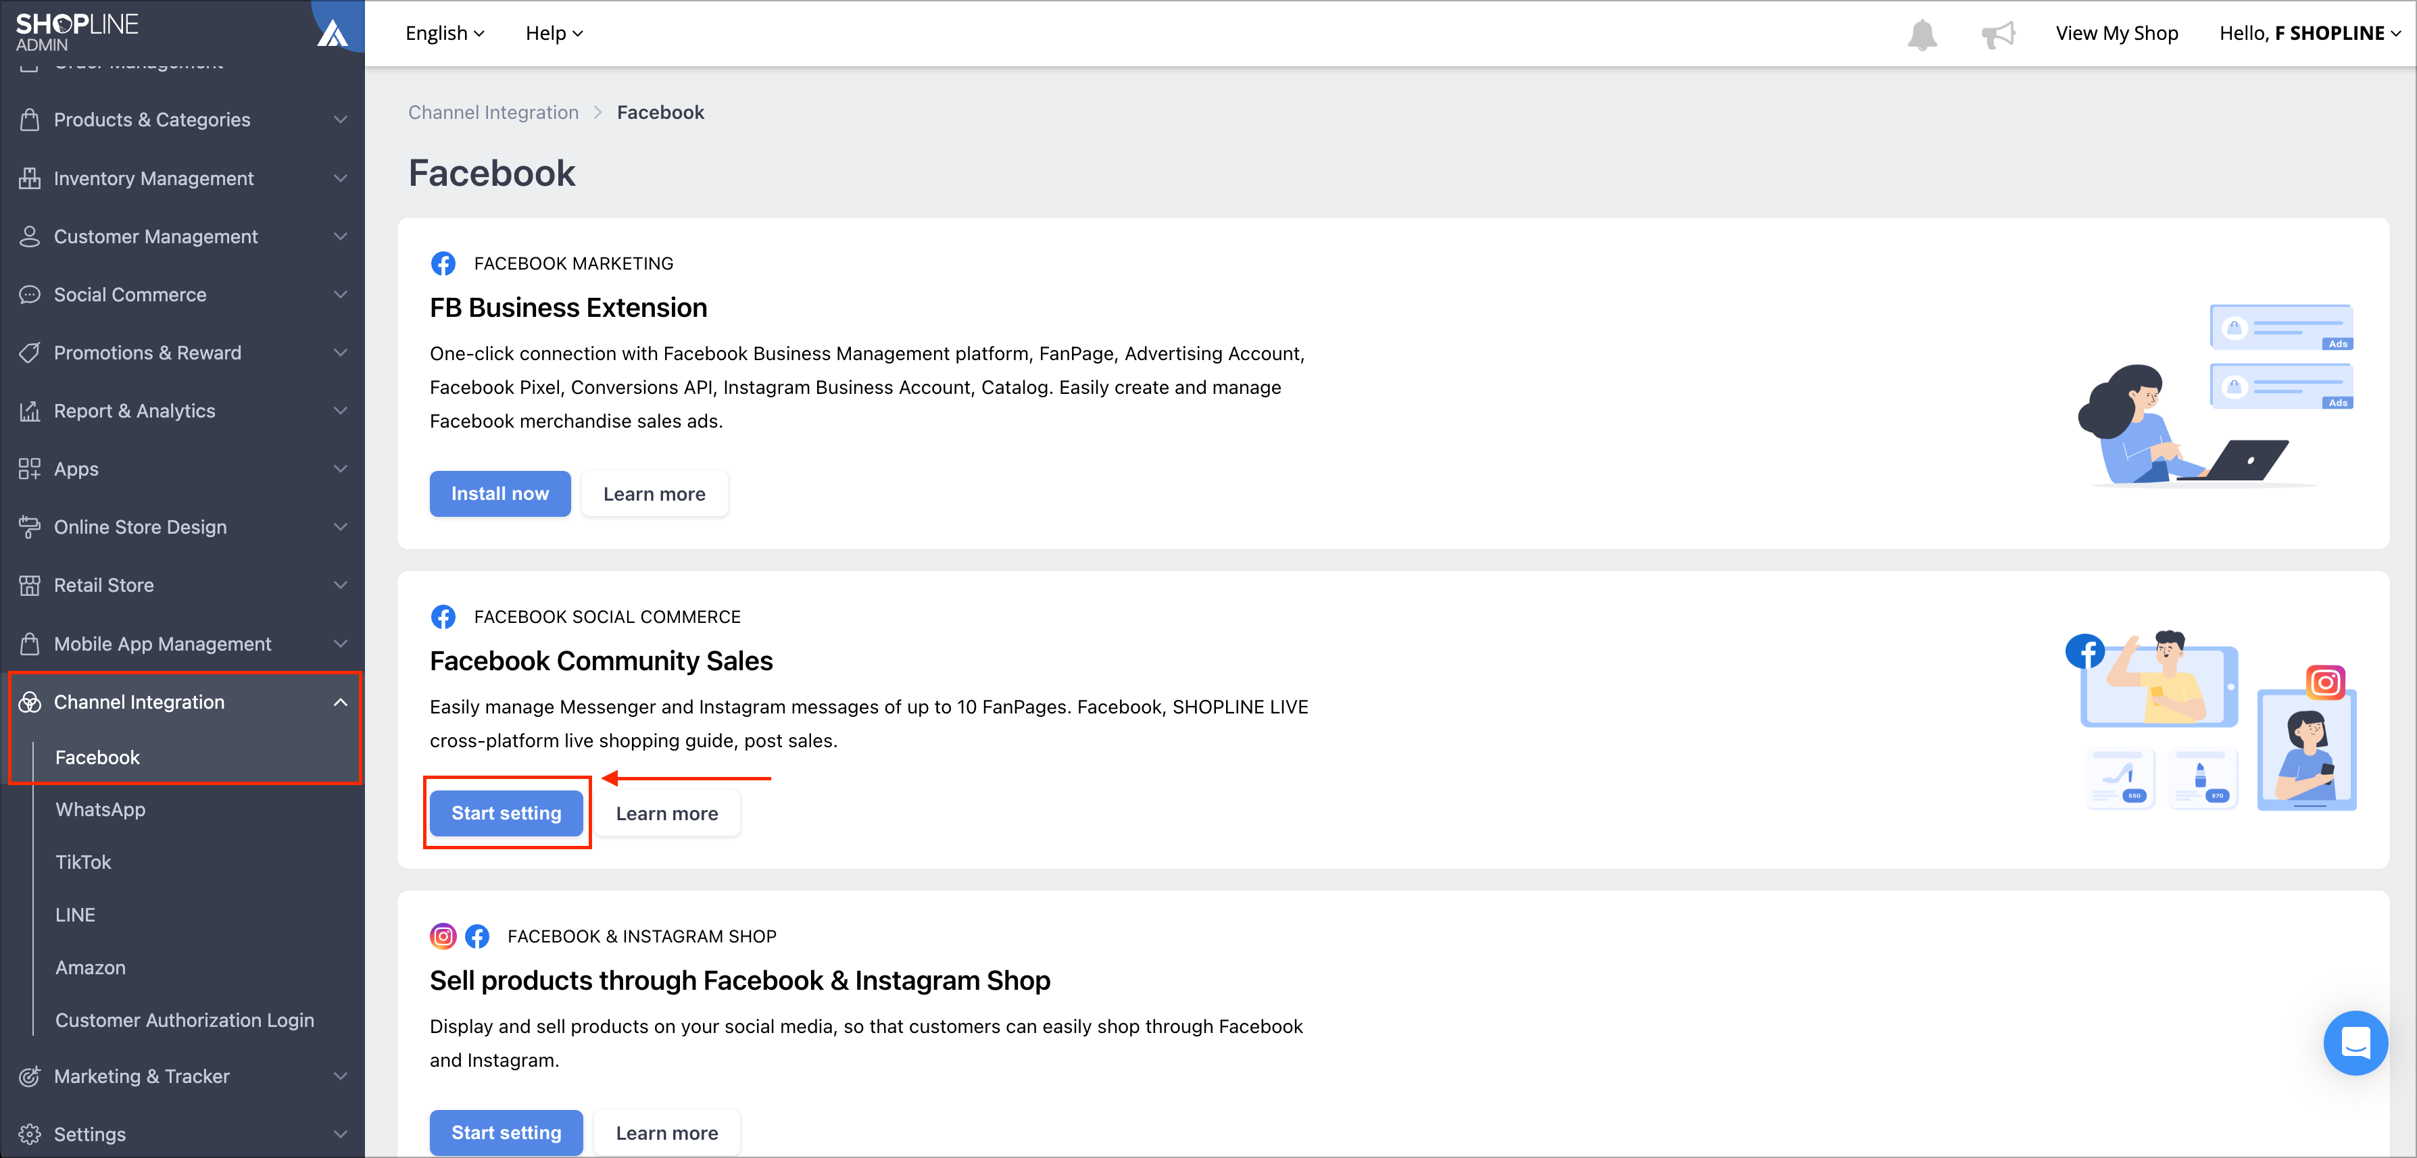The width and height of the screenshot is (2417, 1158).
Task: Click Facebook icon beside FACEBOOK MARKETING
Action: point(443,263)
